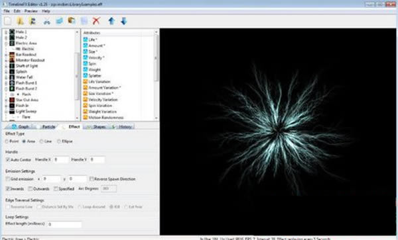Open the File menu

pyautogui.click(x=7, y=11)
